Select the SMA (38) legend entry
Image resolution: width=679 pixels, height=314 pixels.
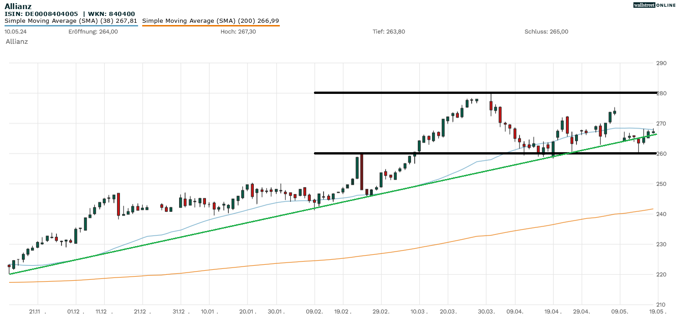coord(71,21)
